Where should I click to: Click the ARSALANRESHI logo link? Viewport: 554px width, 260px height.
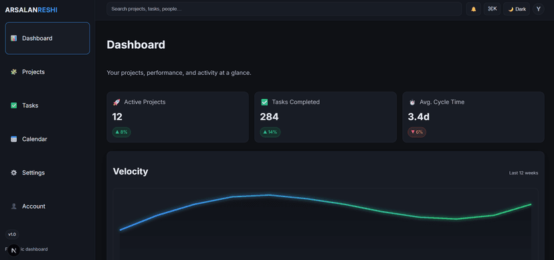tap(31, 10)
